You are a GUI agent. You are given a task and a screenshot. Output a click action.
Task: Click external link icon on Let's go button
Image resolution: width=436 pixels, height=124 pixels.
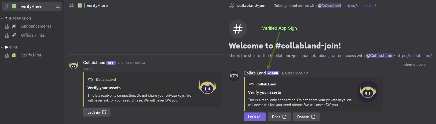pos(104,112)
